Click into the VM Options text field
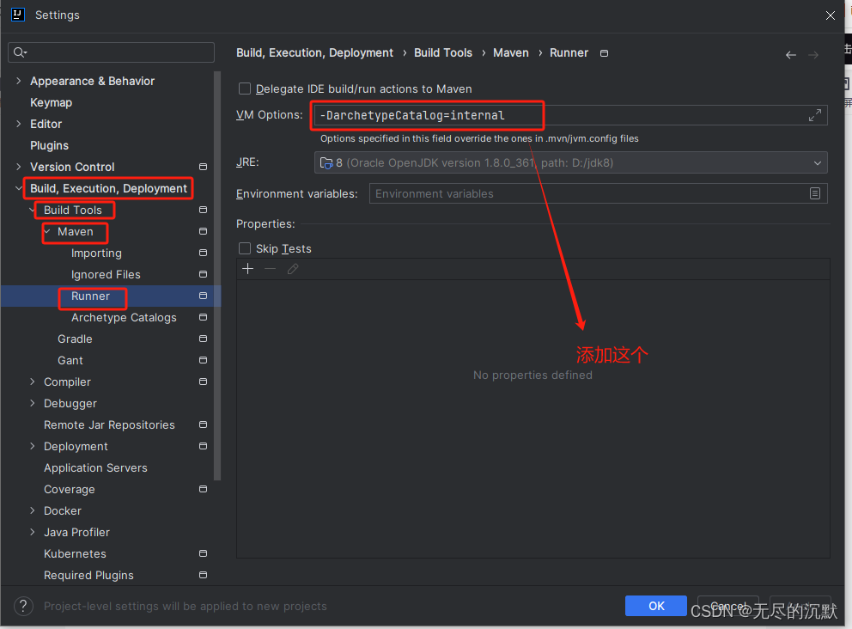 [570, 115]
